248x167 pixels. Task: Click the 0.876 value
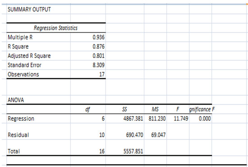[x=99, y=46]
